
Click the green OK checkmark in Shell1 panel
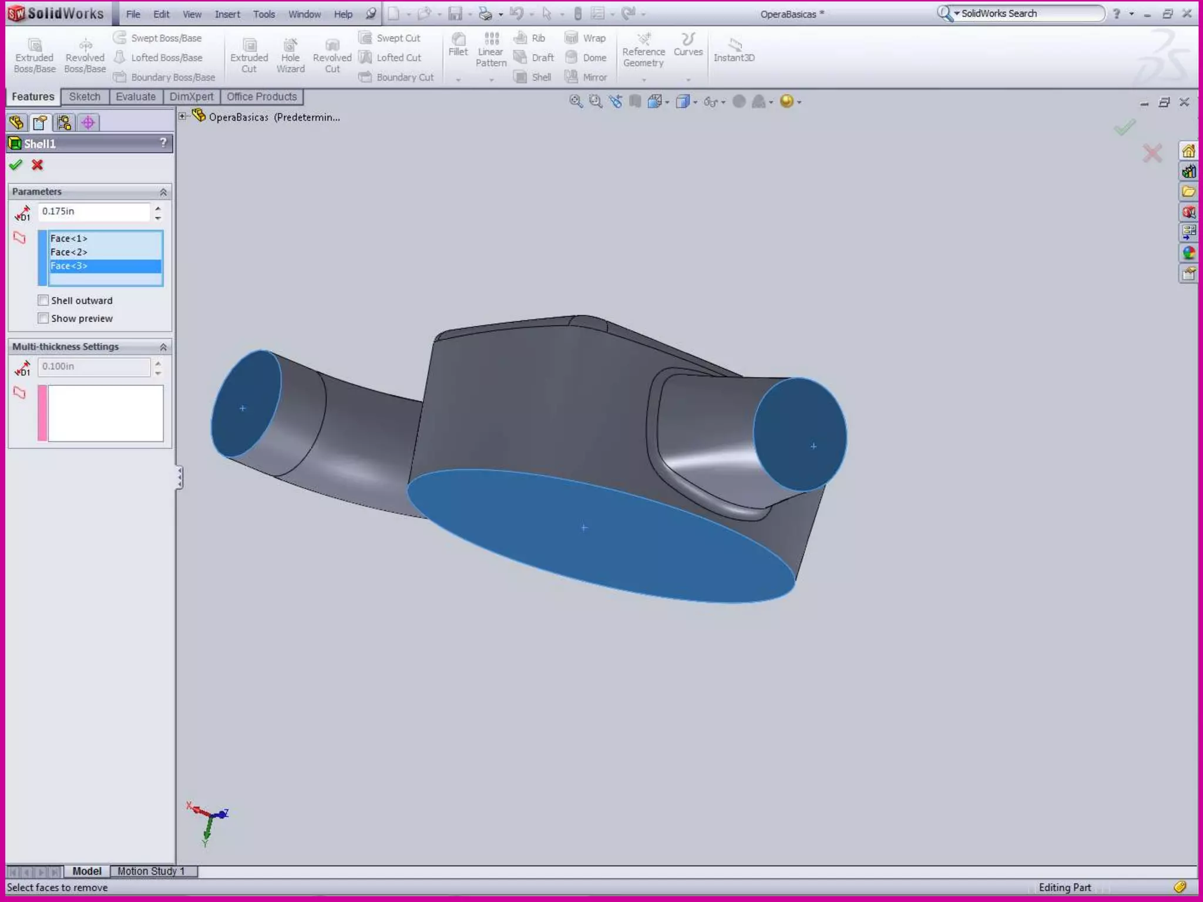coord(16,165)
